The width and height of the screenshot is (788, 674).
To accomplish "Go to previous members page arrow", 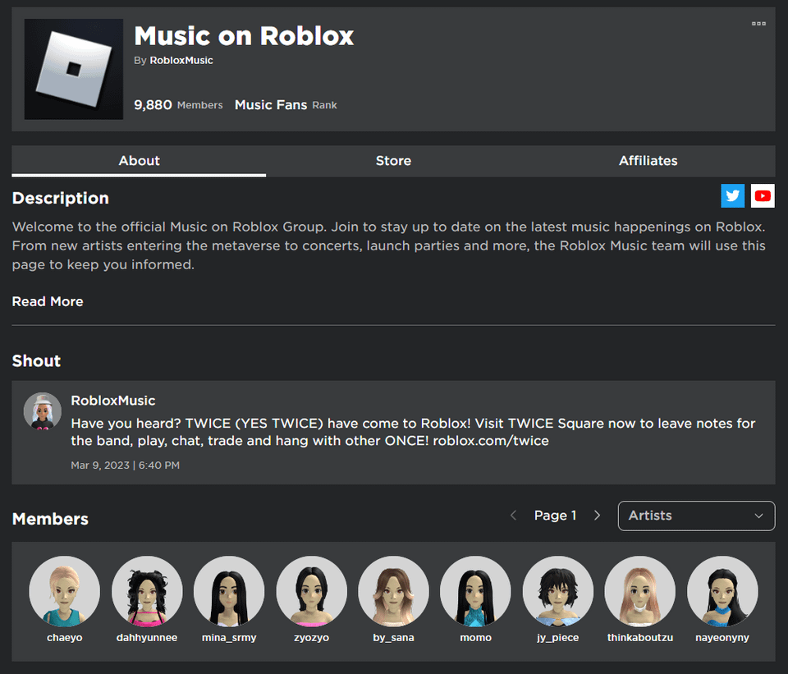I will click(x=514, y=516).
